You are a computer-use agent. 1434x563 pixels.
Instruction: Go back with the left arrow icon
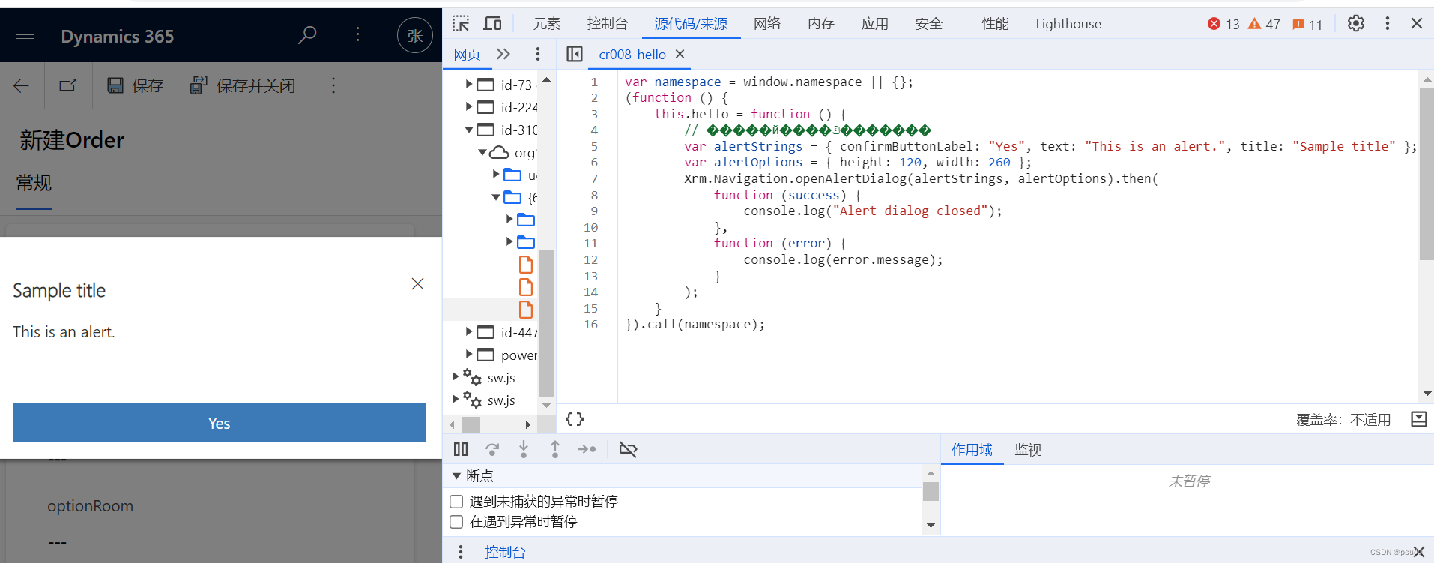click(x=22, y=85)
